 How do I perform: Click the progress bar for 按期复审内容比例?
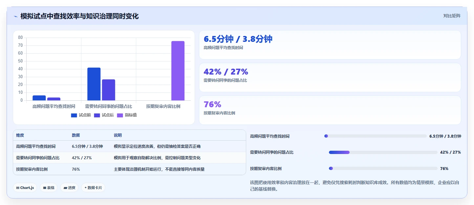pos(383,168)
